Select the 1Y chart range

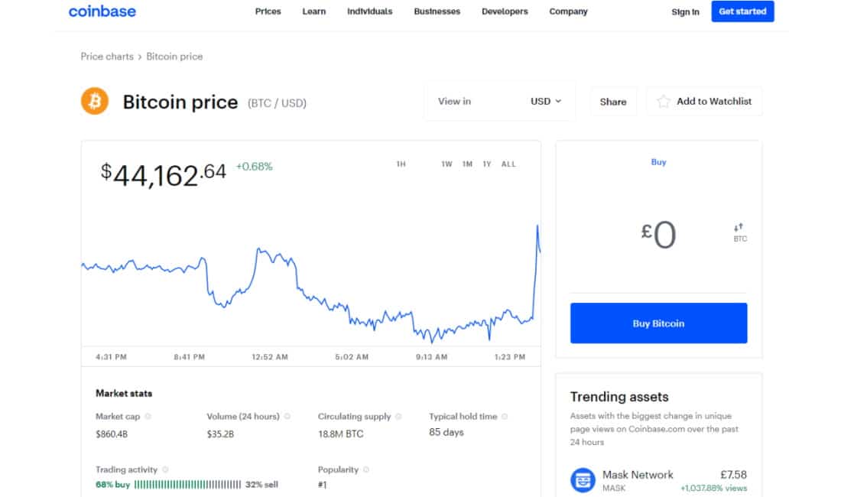[x=487, y=164]
